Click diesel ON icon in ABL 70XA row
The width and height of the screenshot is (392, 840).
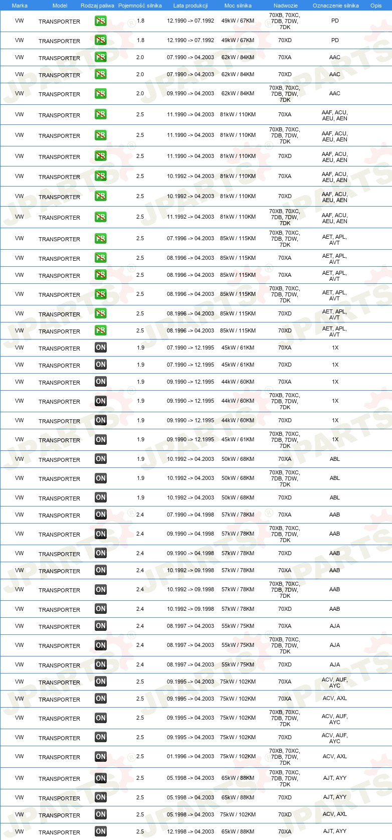click(x=101, y=459)
